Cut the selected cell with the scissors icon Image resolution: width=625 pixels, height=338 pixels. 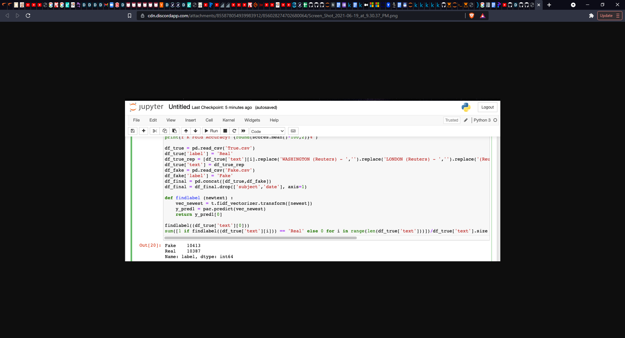pyautogui.click(x=155, y=131)
